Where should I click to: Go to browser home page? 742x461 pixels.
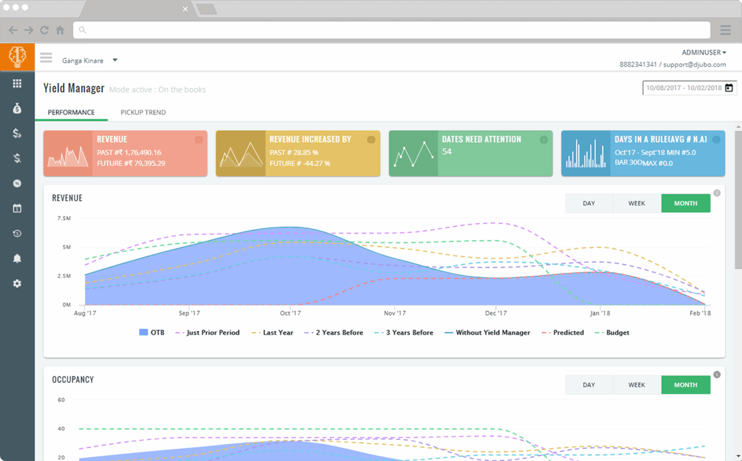pos(60,30)
